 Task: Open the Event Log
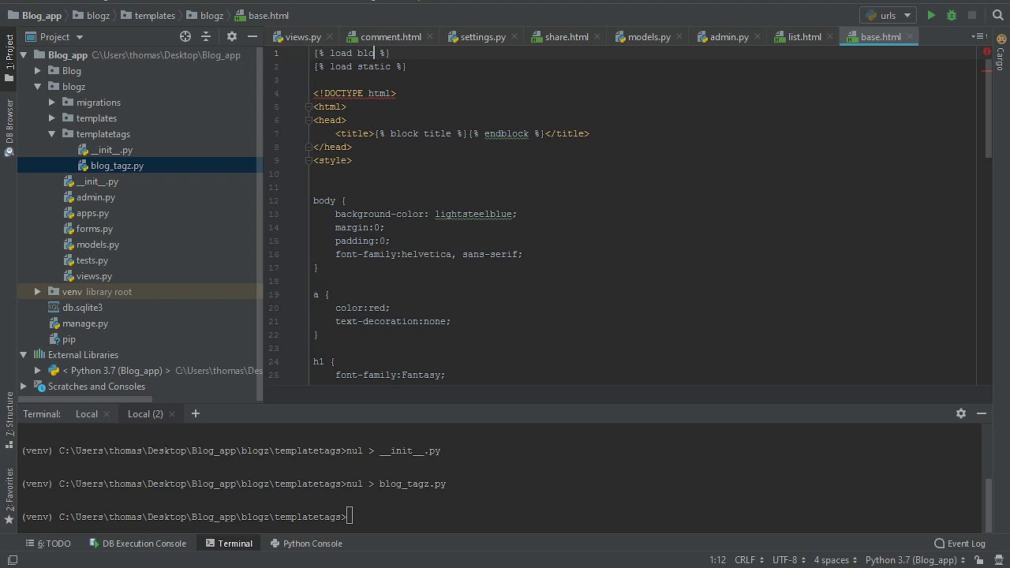pos(959,544)
